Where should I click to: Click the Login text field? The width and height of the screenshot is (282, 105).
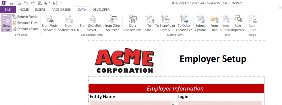point(220,103)
